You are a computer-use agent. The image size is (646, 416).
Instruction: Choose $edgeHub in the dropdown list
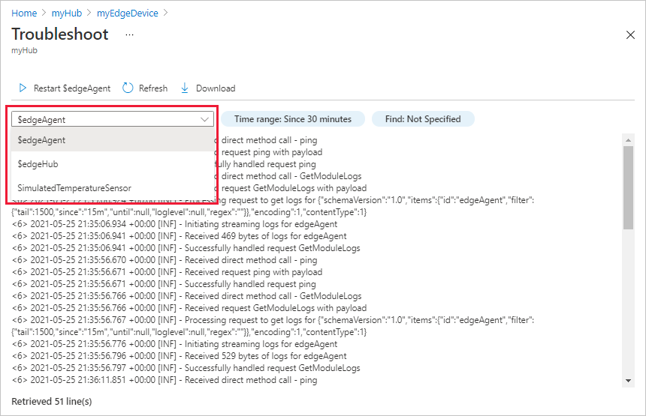[x=38, y=164]
